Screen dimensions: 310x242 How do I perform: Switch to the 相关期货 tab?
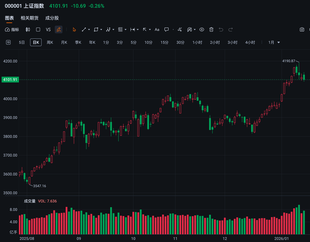pyautogui.click(x=30, y=18)
